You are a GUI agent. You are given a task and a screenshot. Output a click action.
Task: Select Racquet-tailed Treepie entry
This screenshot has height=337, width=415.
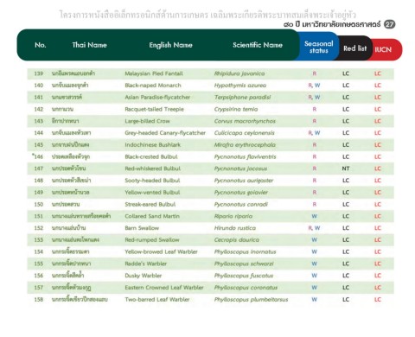154,109
